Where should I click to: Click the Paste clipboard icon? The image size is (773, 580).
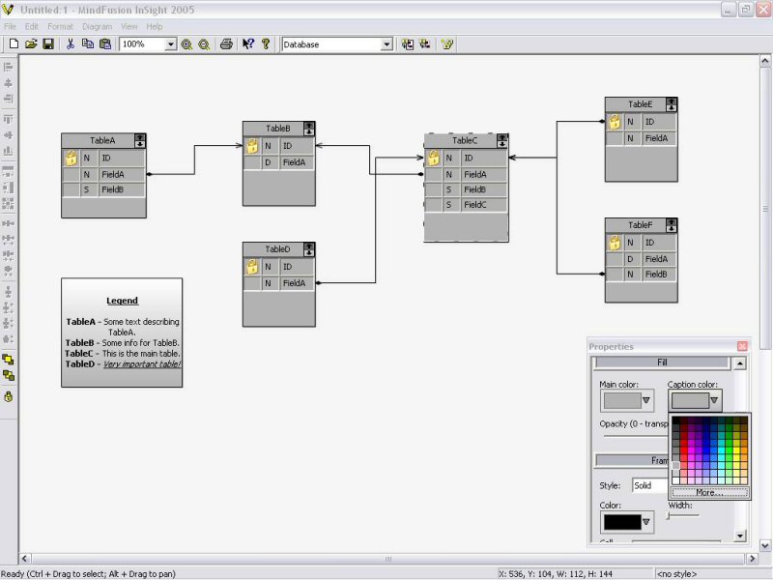click(104, 44)
